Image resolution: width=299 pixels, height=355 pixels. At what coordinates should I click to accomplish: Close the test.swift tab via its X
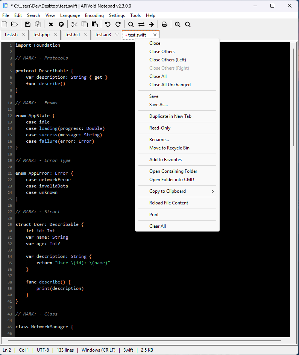[x=155, y=35]
